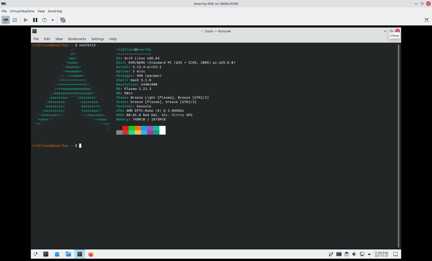Minimize the Konsole window
This screenshot has width=432, height=261.
tap(385, 31)
